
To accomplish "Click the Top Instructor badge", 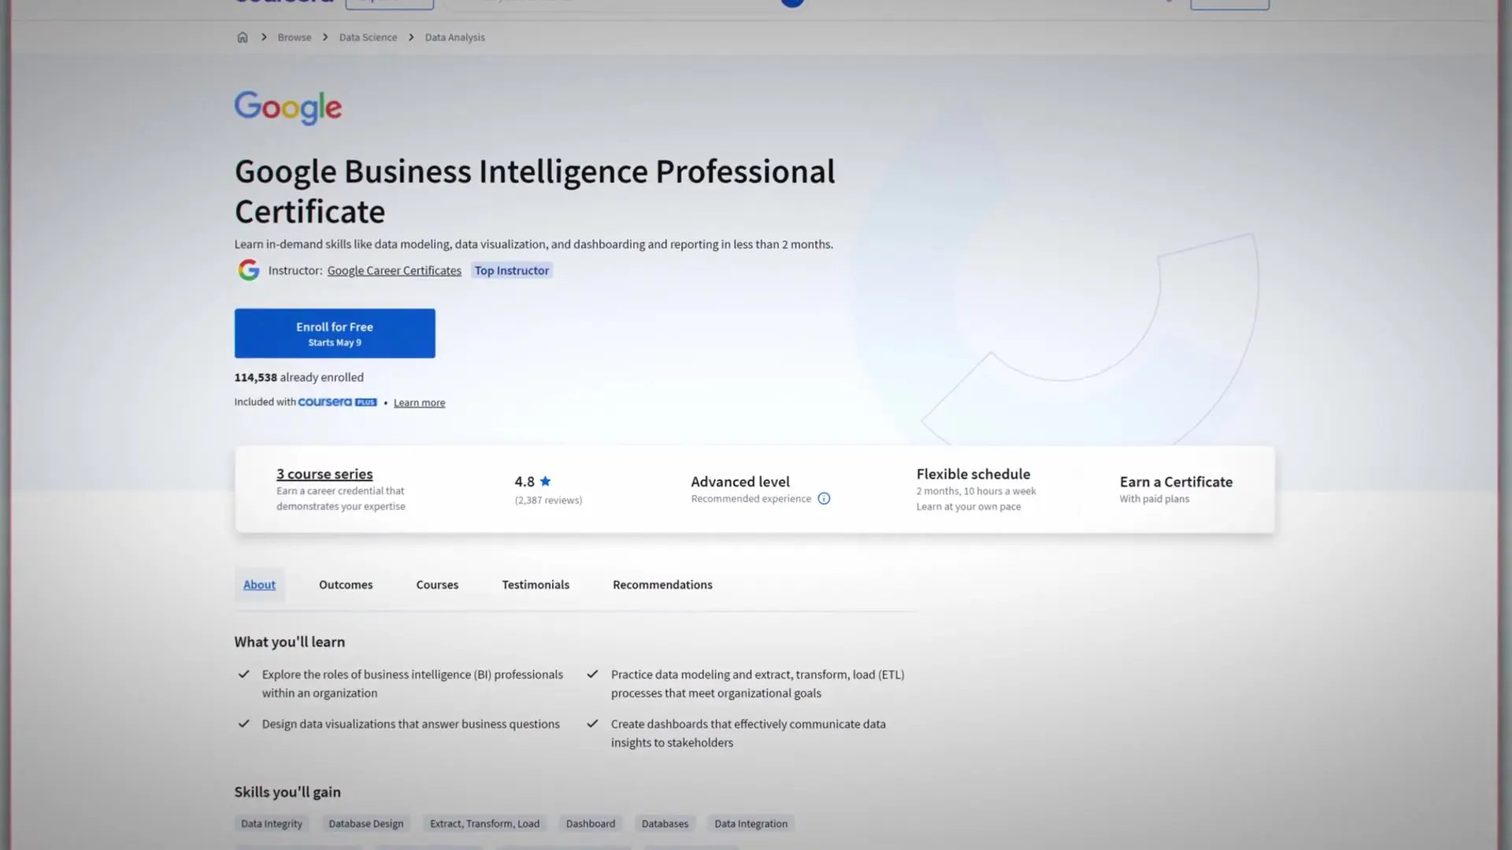I will [511, 270].
